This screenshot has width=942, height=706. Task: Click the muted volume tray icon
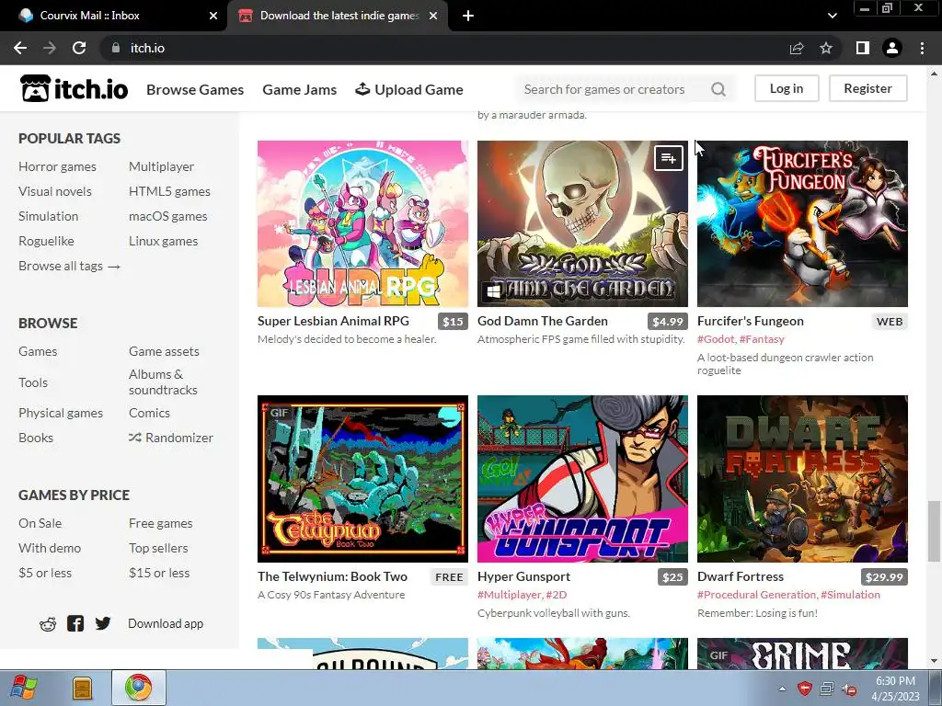[849, 689]
